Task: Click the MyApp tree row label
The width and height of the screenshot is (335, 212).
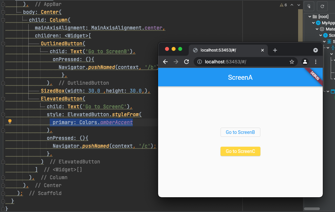Action: click(328, 23)
